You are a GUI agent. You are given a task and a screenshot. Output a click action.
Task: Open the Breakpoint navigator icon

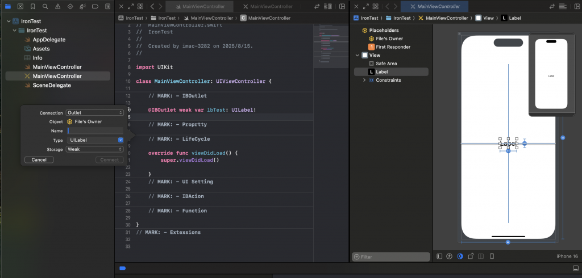click(95, 6)
